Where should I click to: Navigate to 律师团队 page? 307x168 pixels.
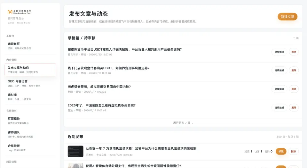(x=30, y=134)
